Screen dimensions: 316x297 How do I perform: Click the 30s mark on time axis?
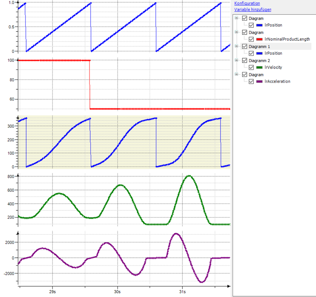pos(118,291)
